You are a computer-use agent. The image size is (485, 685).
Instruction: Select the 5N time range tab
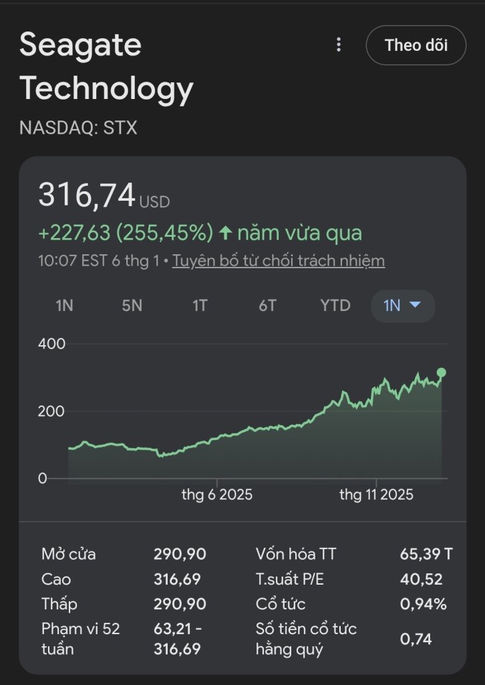[x=132, y=306]
